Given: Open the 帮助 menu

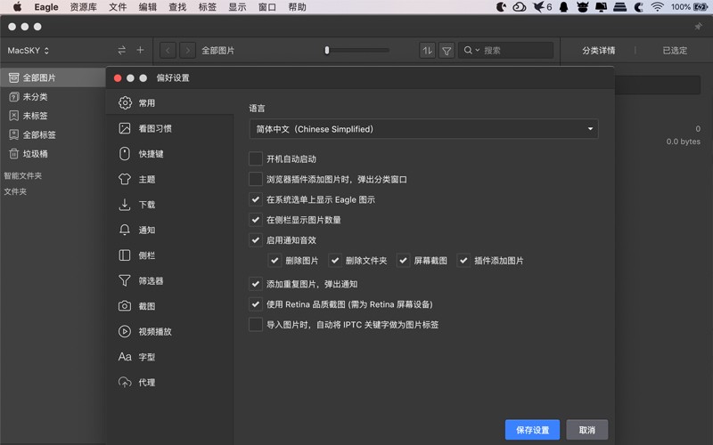Looking at the screenshot, I should [298, 7].
